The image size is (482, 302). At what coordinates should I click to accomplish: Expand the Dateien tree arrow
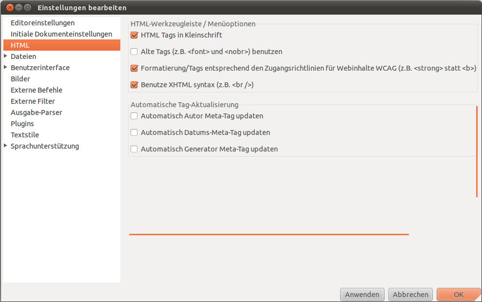5,57
